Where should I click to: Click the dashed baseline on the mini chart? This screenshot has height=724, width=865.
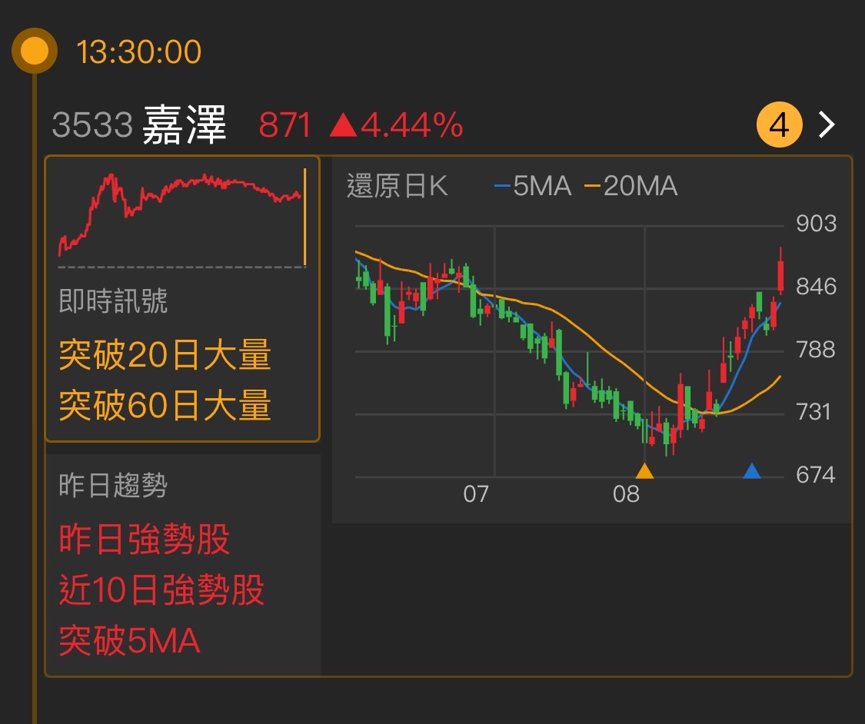[x=180, y=265]
